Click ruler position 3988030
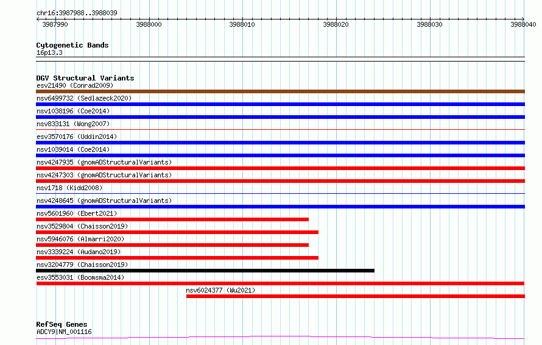This screenshot has width=542, height=345. point(429,24)
